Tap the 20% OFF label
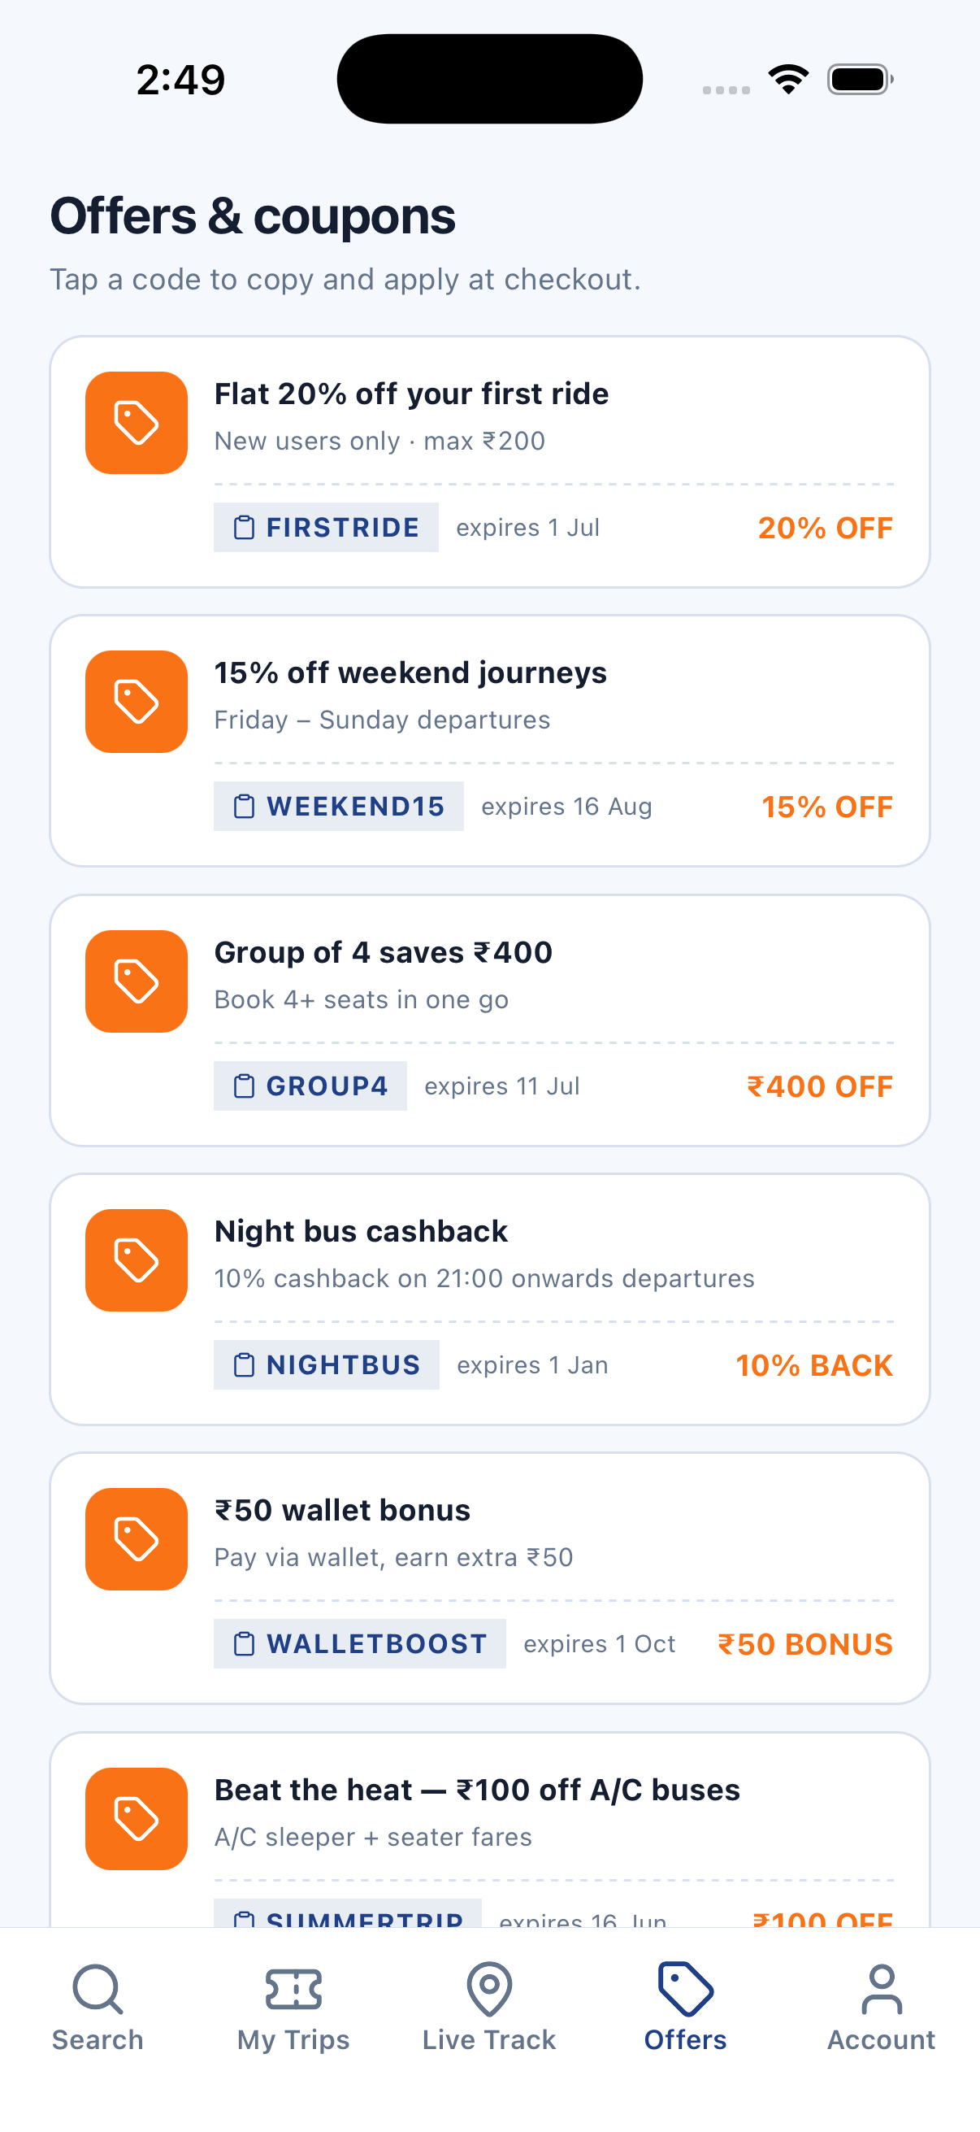The image size is (980, 2132). pyautogui.click(x=826, y=528)
